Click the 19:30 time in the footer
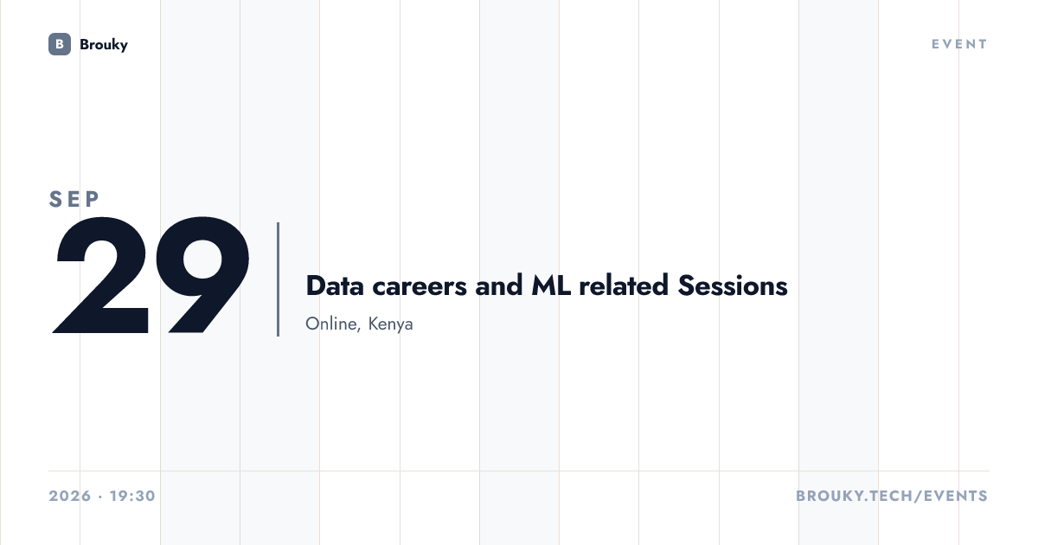The width and height of the screenshot is (1038, 545). [132, 497]
